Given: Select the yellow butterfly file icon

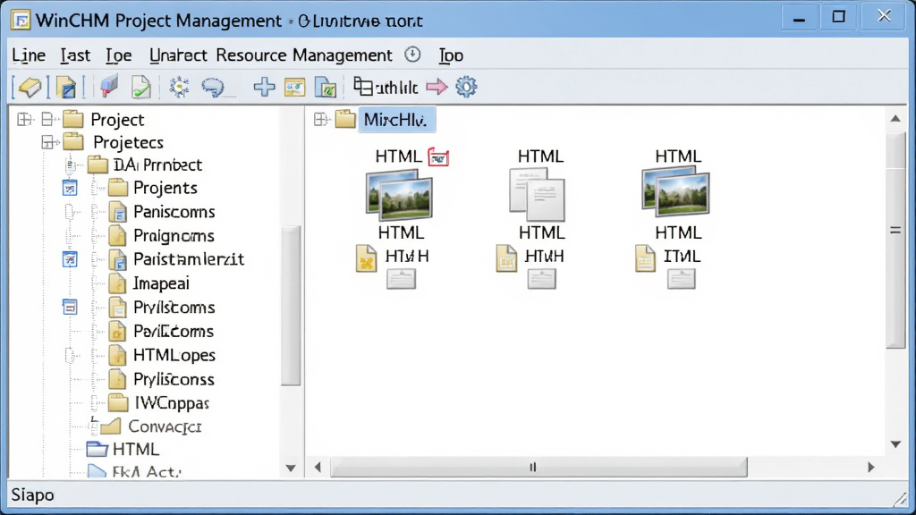Looking at the screenshot, I should pos(366,258).
